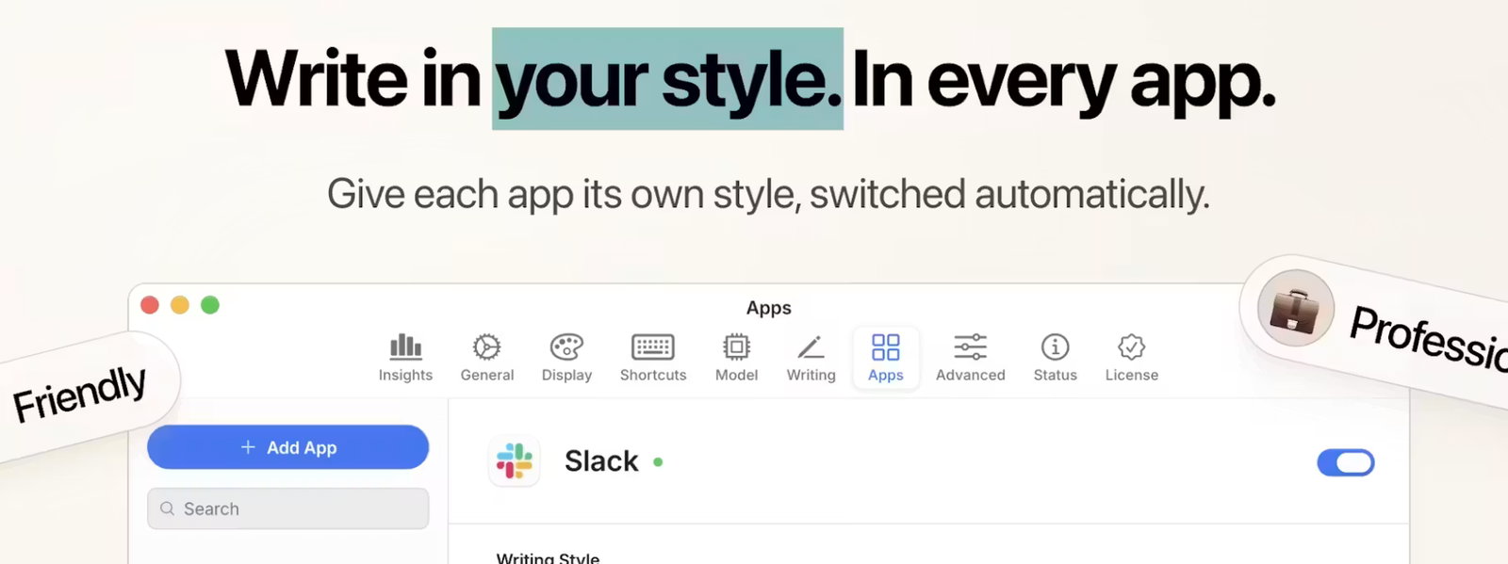This screenshot has width=1508, height=564.
Task: Click the Search apps field
Action: pyautogui.click(x=287, y=508)
